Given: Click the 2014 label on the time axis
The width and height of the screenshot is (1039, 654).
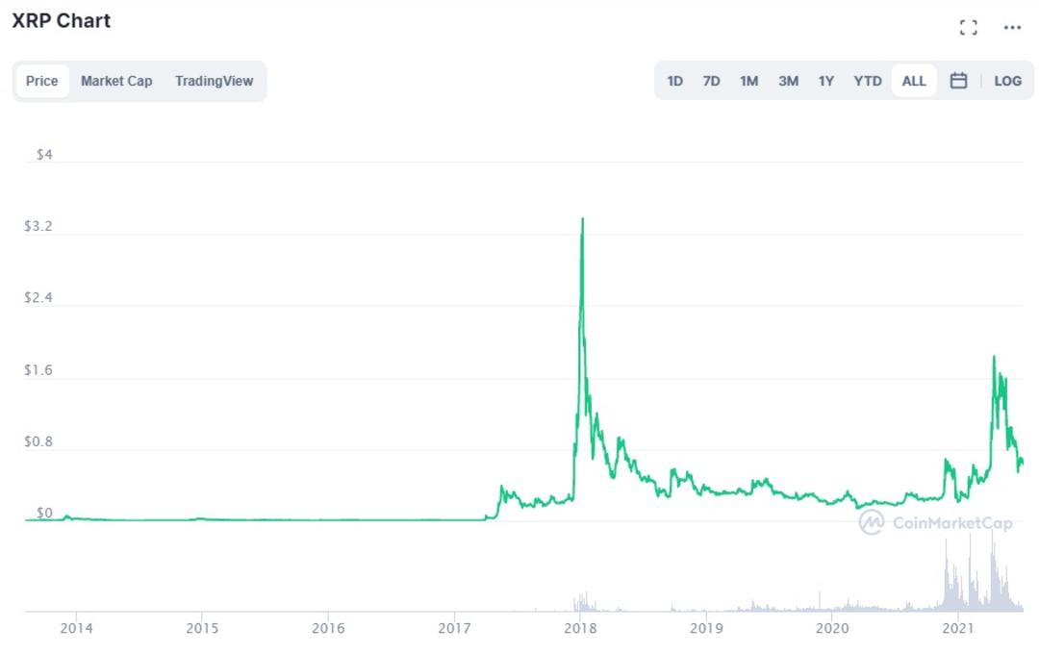Looking at the screenshot, I should (x=76, y=628).
